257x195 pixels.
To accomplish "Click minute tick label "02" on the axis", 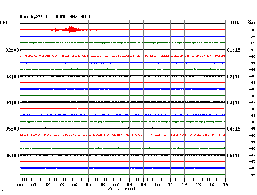I will click(x=47, y=185).
